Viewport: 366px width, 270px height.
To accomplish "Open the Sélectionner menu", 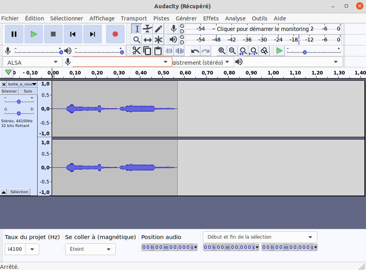I will 67,18.
